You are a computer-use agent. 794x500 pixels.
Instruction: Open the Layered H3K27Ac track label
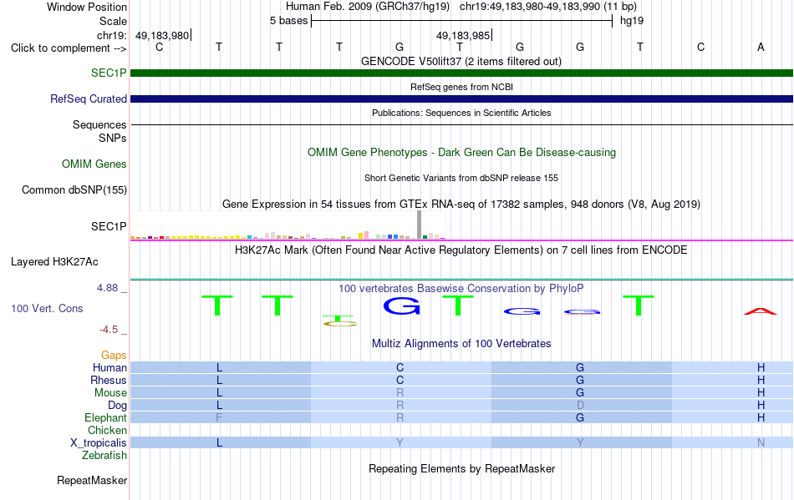click(54, 262)
